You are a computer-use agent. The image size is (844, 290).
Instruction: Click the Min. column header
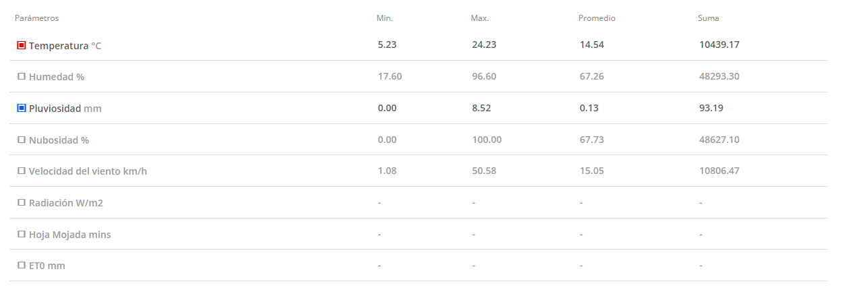384,18
